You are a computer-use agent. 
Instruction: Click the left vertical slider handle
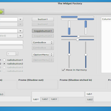tap(69, 55)
